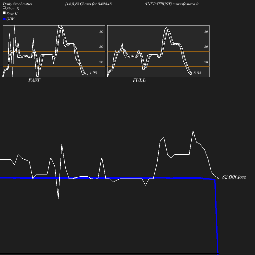The image size is (255, 255).
Task: Click the Fast K legend swatch
Action: click(4, 13)
